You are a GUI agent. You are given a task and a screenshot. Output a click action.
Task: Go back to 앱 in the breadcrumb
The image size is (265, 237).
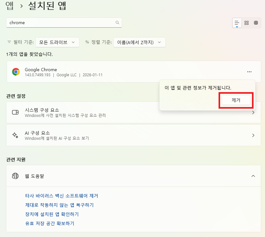(x=10, y=6)
